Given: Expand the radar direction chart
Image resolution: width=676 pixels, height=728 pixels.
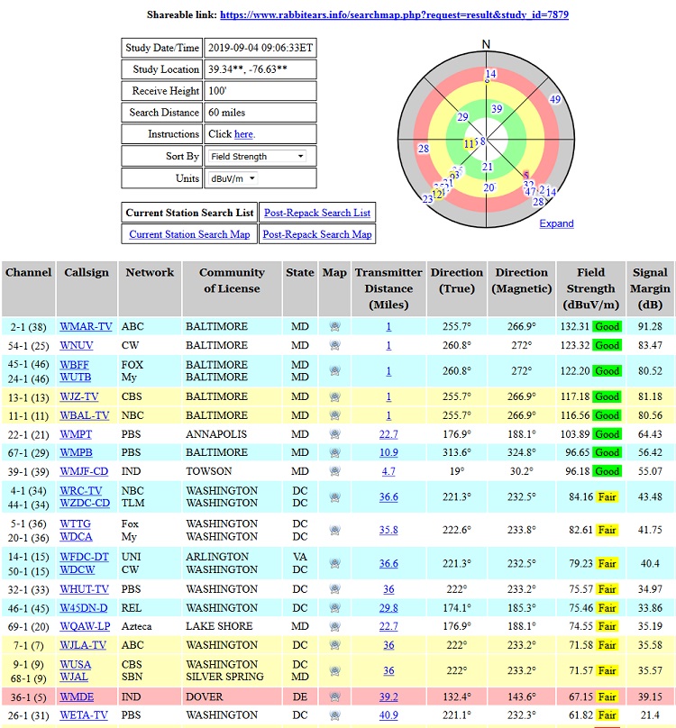Looking at the screenshot, I should (x=556, y=223).
